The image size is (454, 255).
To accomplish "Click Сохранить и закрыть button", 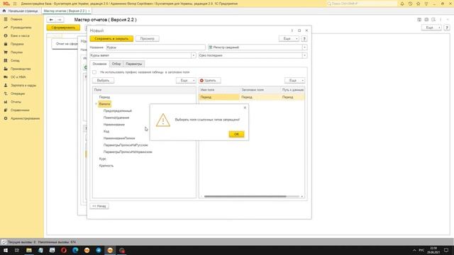I will pos(111,39).
